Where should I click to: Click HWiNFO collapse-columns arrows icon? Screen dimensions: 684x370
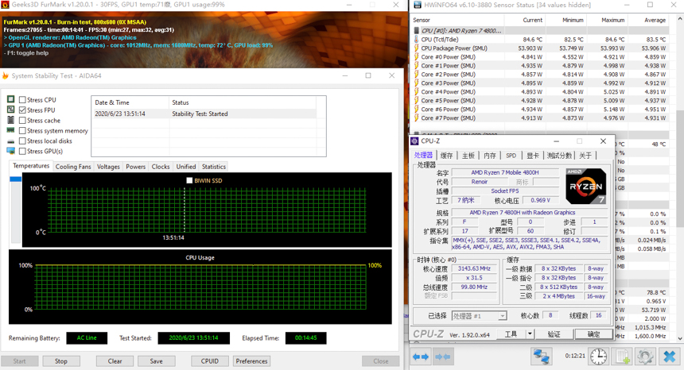443,357
